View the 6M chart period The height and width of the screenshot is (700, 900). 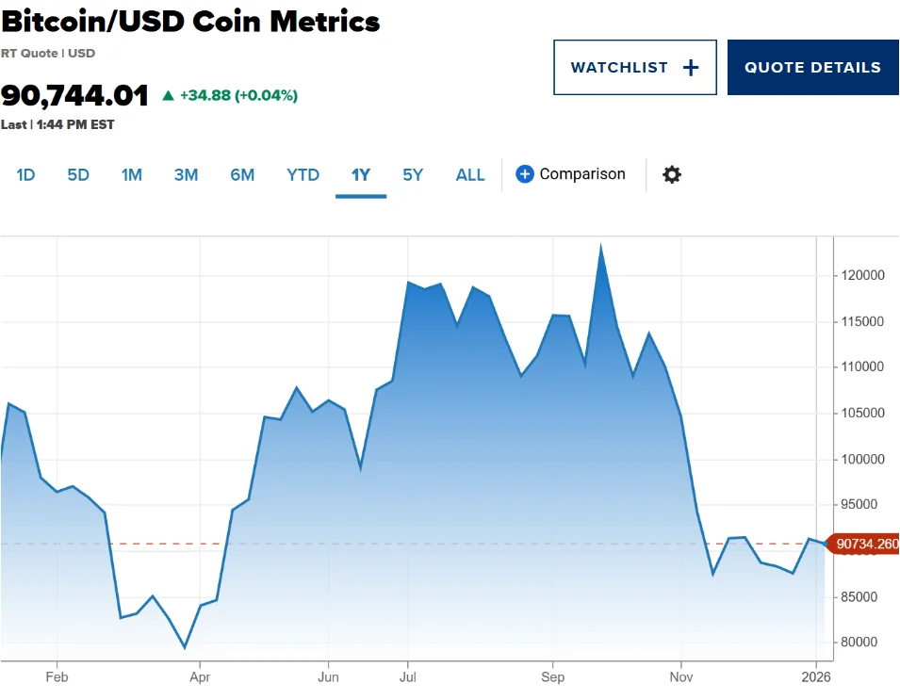pyautogui.click(x=242, y=174)
